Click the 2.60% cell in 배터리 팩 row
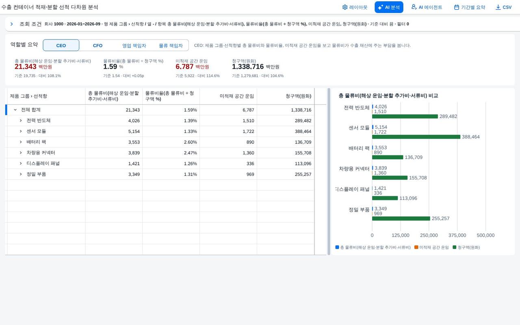The width and height of the screenshot is (520, 325). click(x=171, y=142)
